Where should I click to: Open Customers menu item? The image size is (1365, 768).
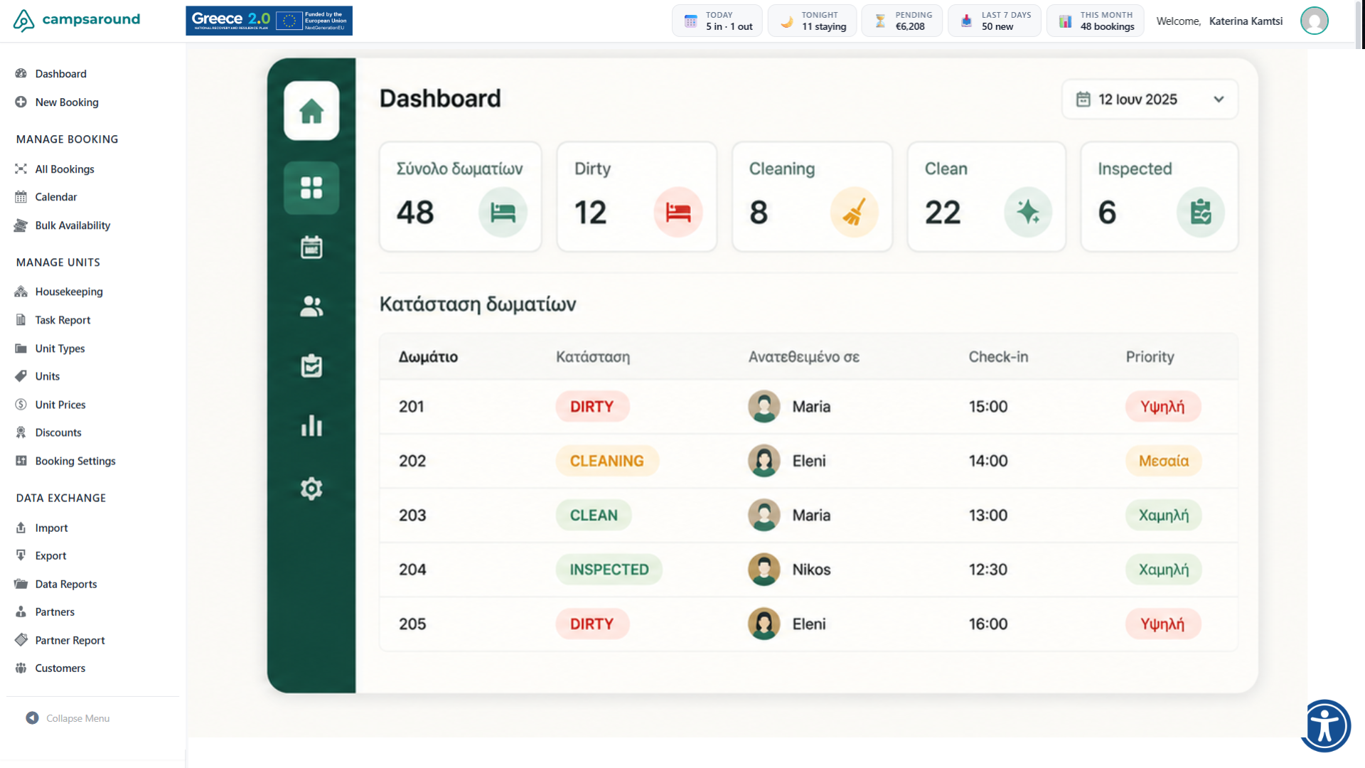pos(60,668)
